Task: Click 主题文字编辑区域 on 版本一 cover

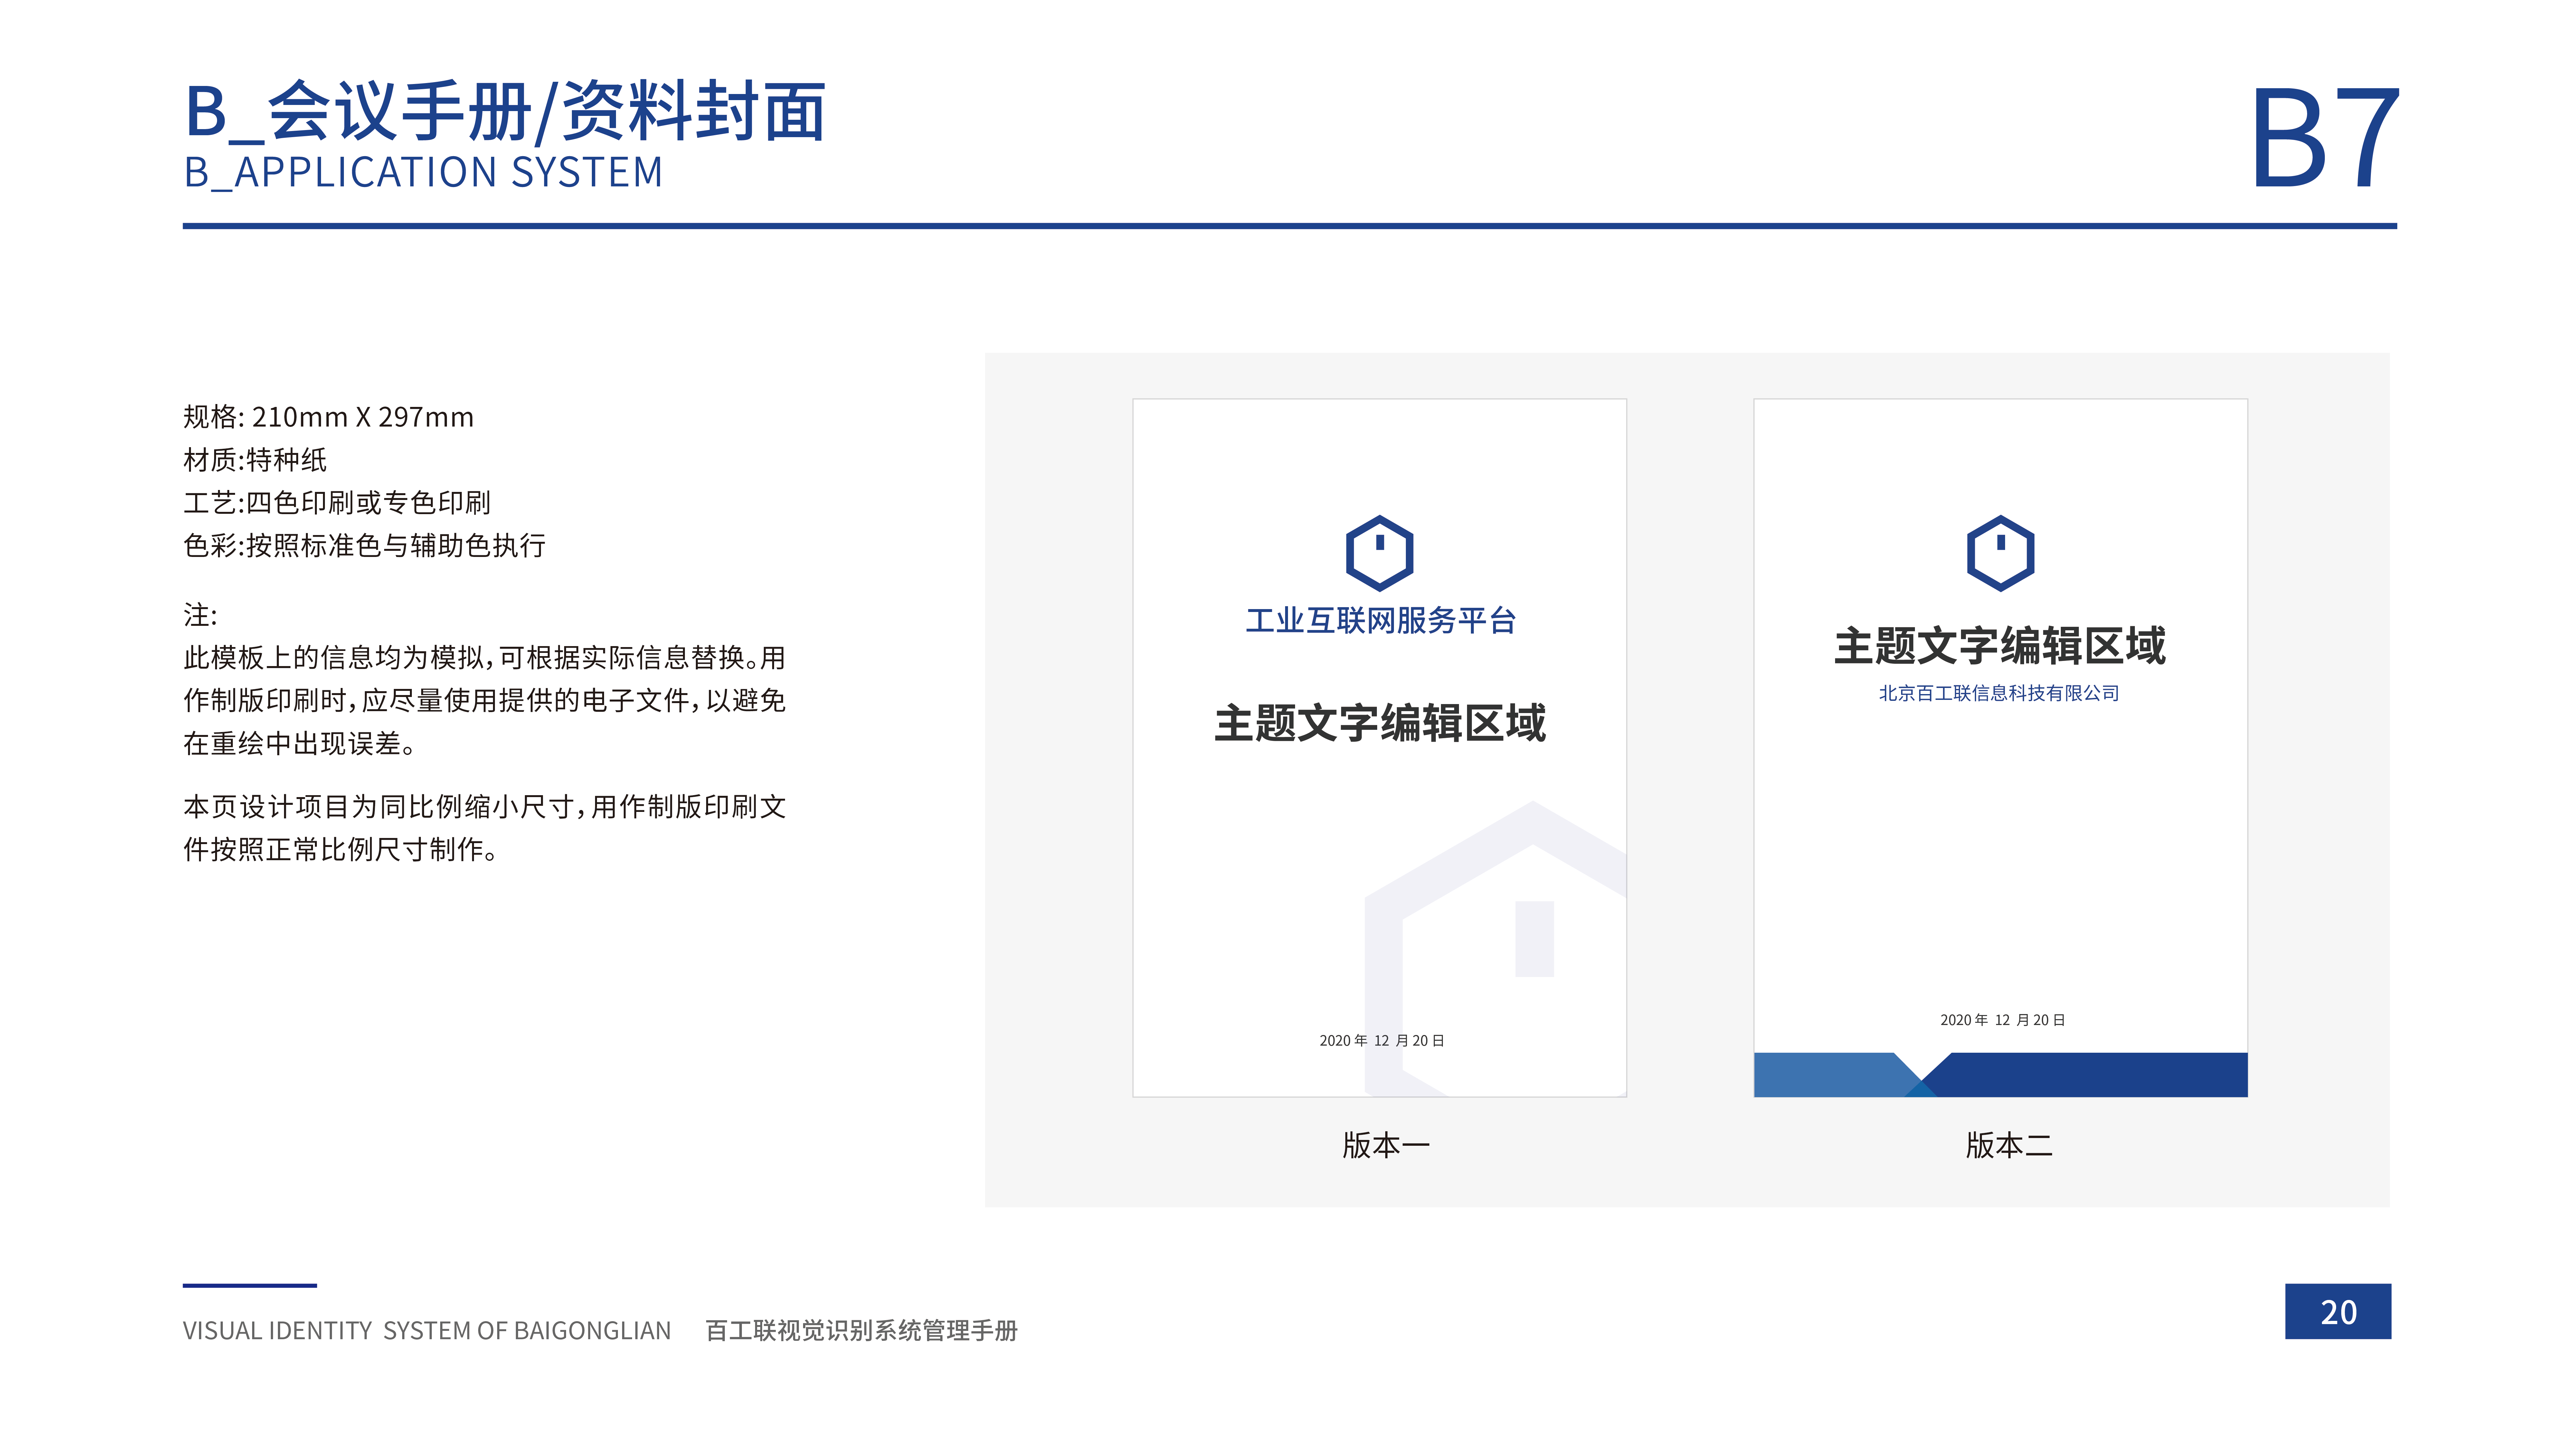Action: click(1380, 723)
